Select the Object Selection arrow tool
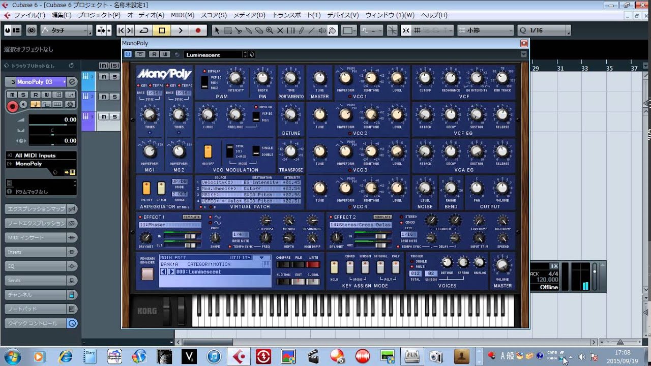651x366 pixels. 217,30
